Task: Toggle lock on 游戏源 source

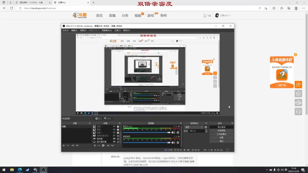Action: (118, 139)
